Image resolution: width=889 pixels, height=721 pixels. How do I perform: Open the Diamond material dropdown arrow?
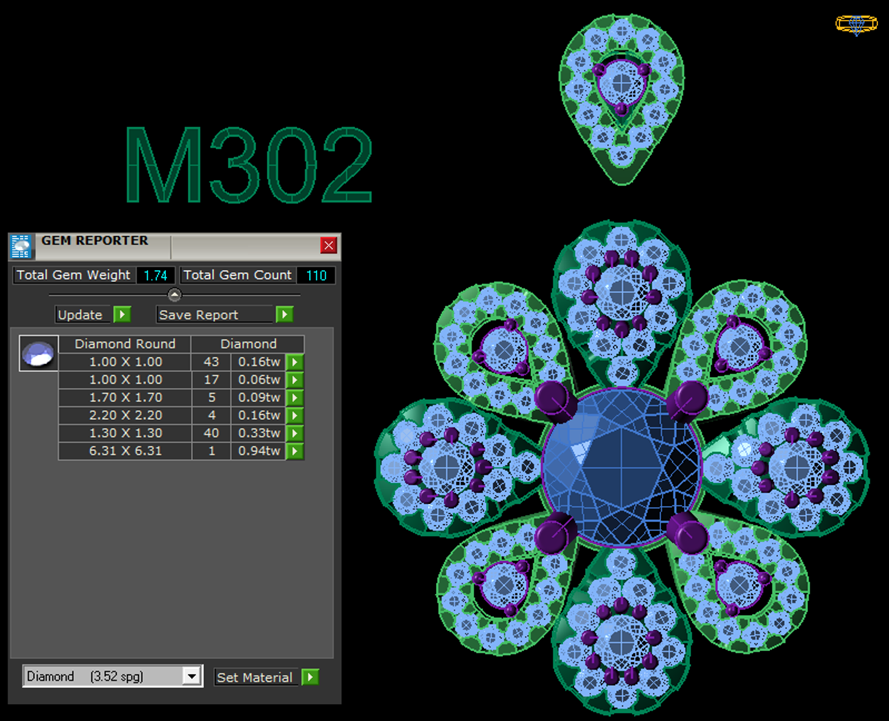(x=192, y=676)
